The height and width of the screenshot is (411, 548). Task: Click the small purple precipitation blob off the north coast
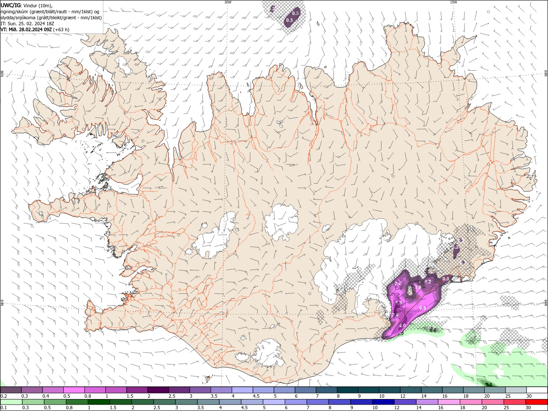click(x=292, y=17)
